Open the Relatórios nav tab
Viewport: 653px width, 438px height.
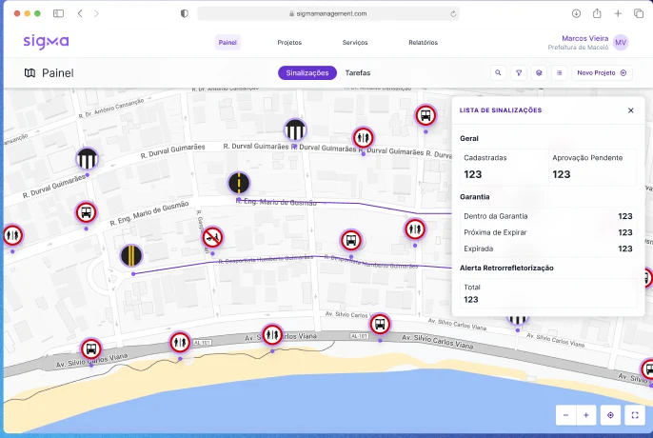(423, 43)
